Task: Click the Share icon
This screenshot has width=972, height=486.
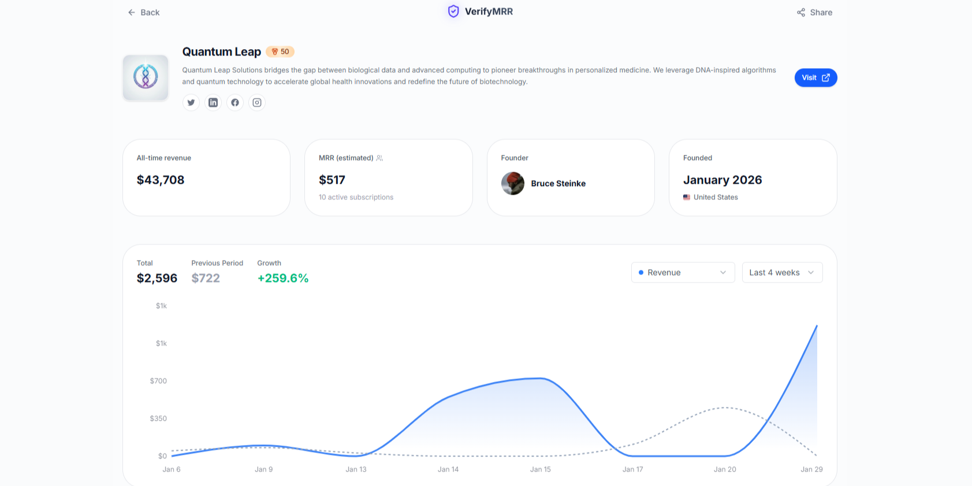Action: click(801, 12)
